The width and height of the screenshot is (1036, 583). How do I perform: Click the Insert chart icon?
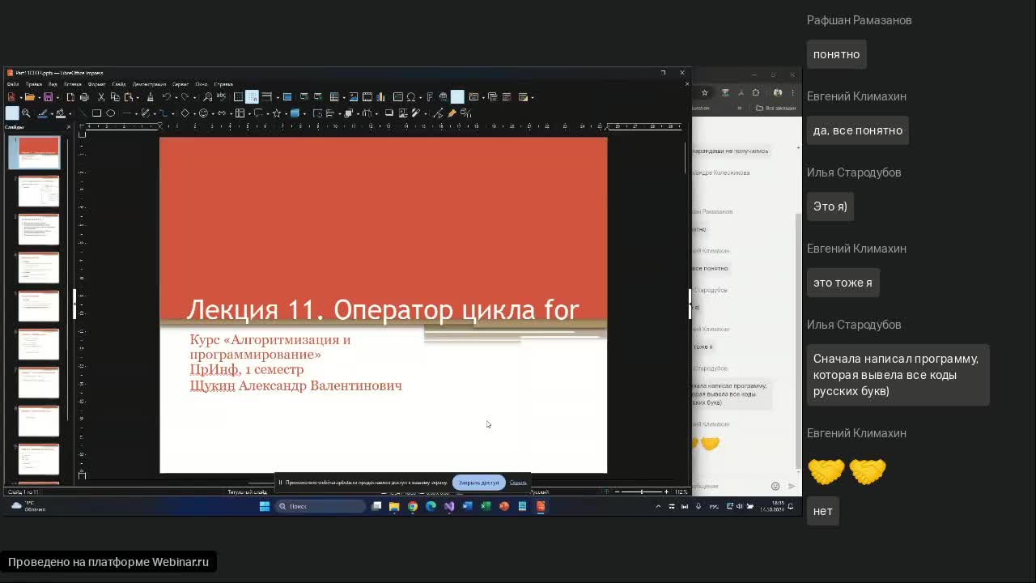[380, 97]
